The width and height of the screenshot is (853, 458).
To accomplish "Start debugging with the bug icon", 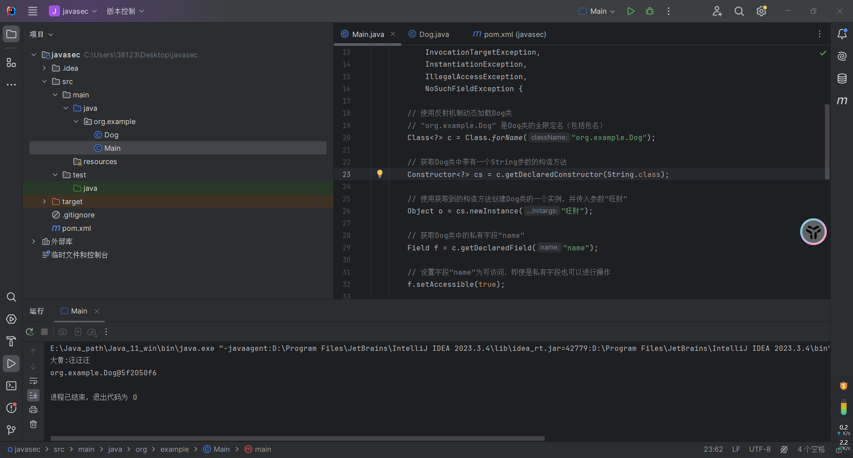I will (x=650, y=11).
